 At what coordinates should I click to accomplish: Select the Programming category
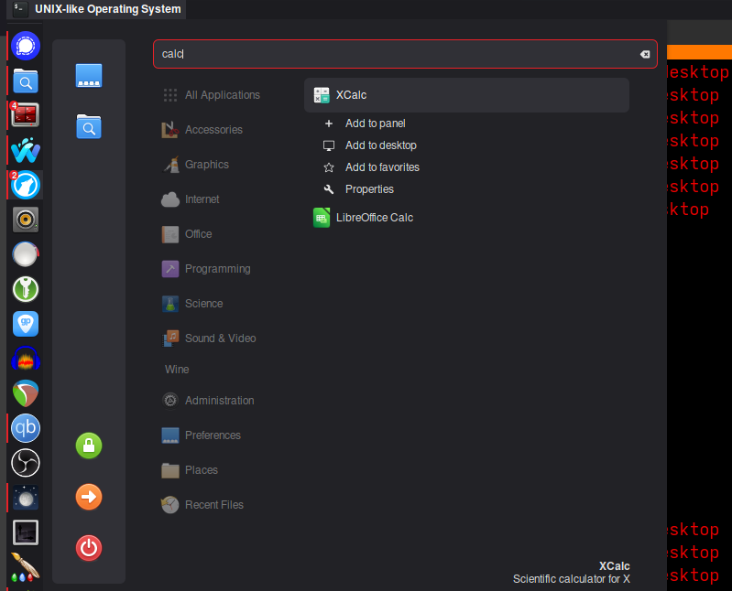[206, 269]
